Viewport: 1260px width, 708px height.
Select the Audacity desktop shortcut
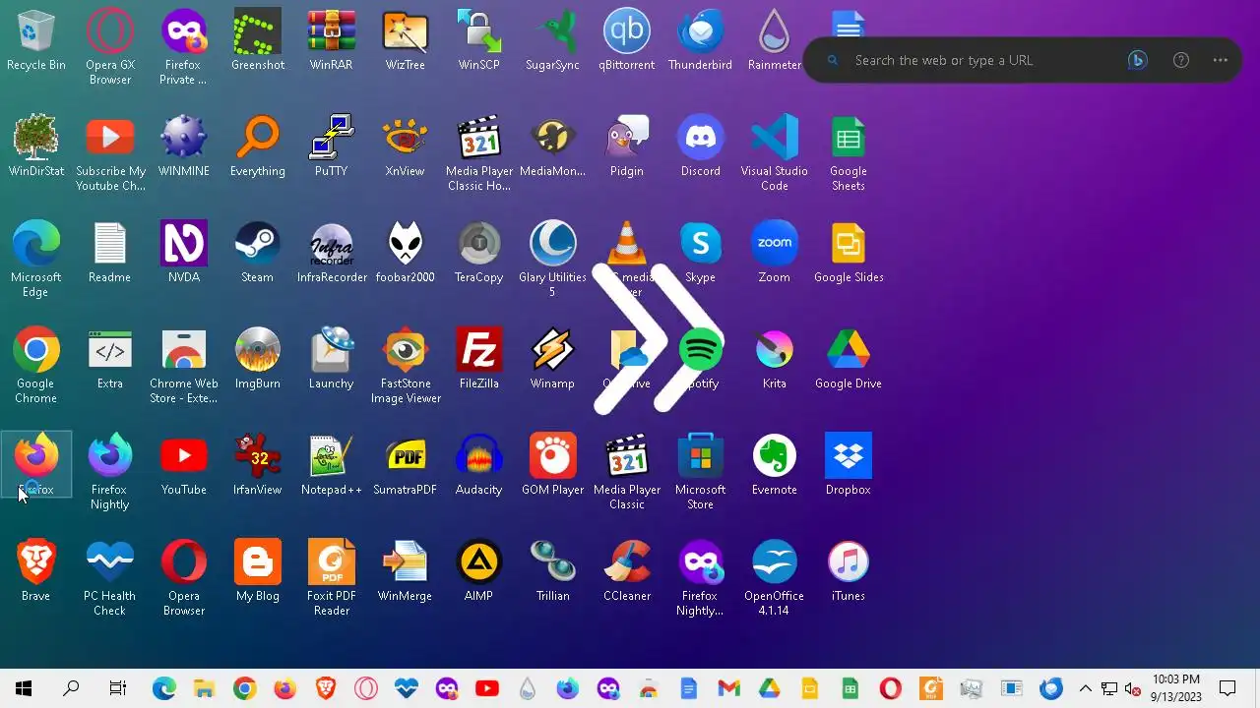[478, 466]
